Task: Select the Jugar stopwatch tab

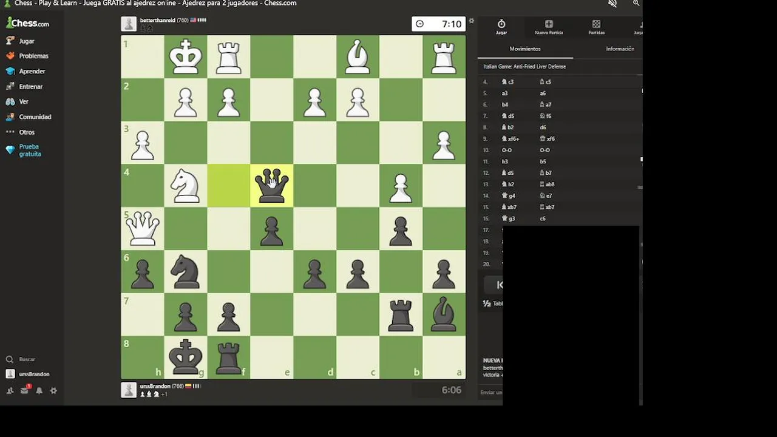Action: (x=501, y=27)
